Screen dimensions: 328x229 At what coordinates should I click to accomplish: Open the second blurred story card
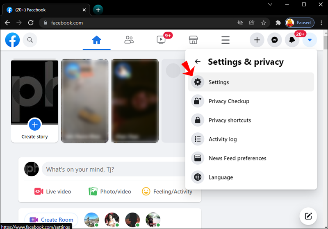(85, 101)
